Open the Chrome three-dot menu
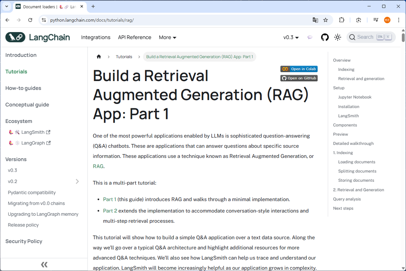The width and height of the screenshot is (406, 271). pos(398,20)
